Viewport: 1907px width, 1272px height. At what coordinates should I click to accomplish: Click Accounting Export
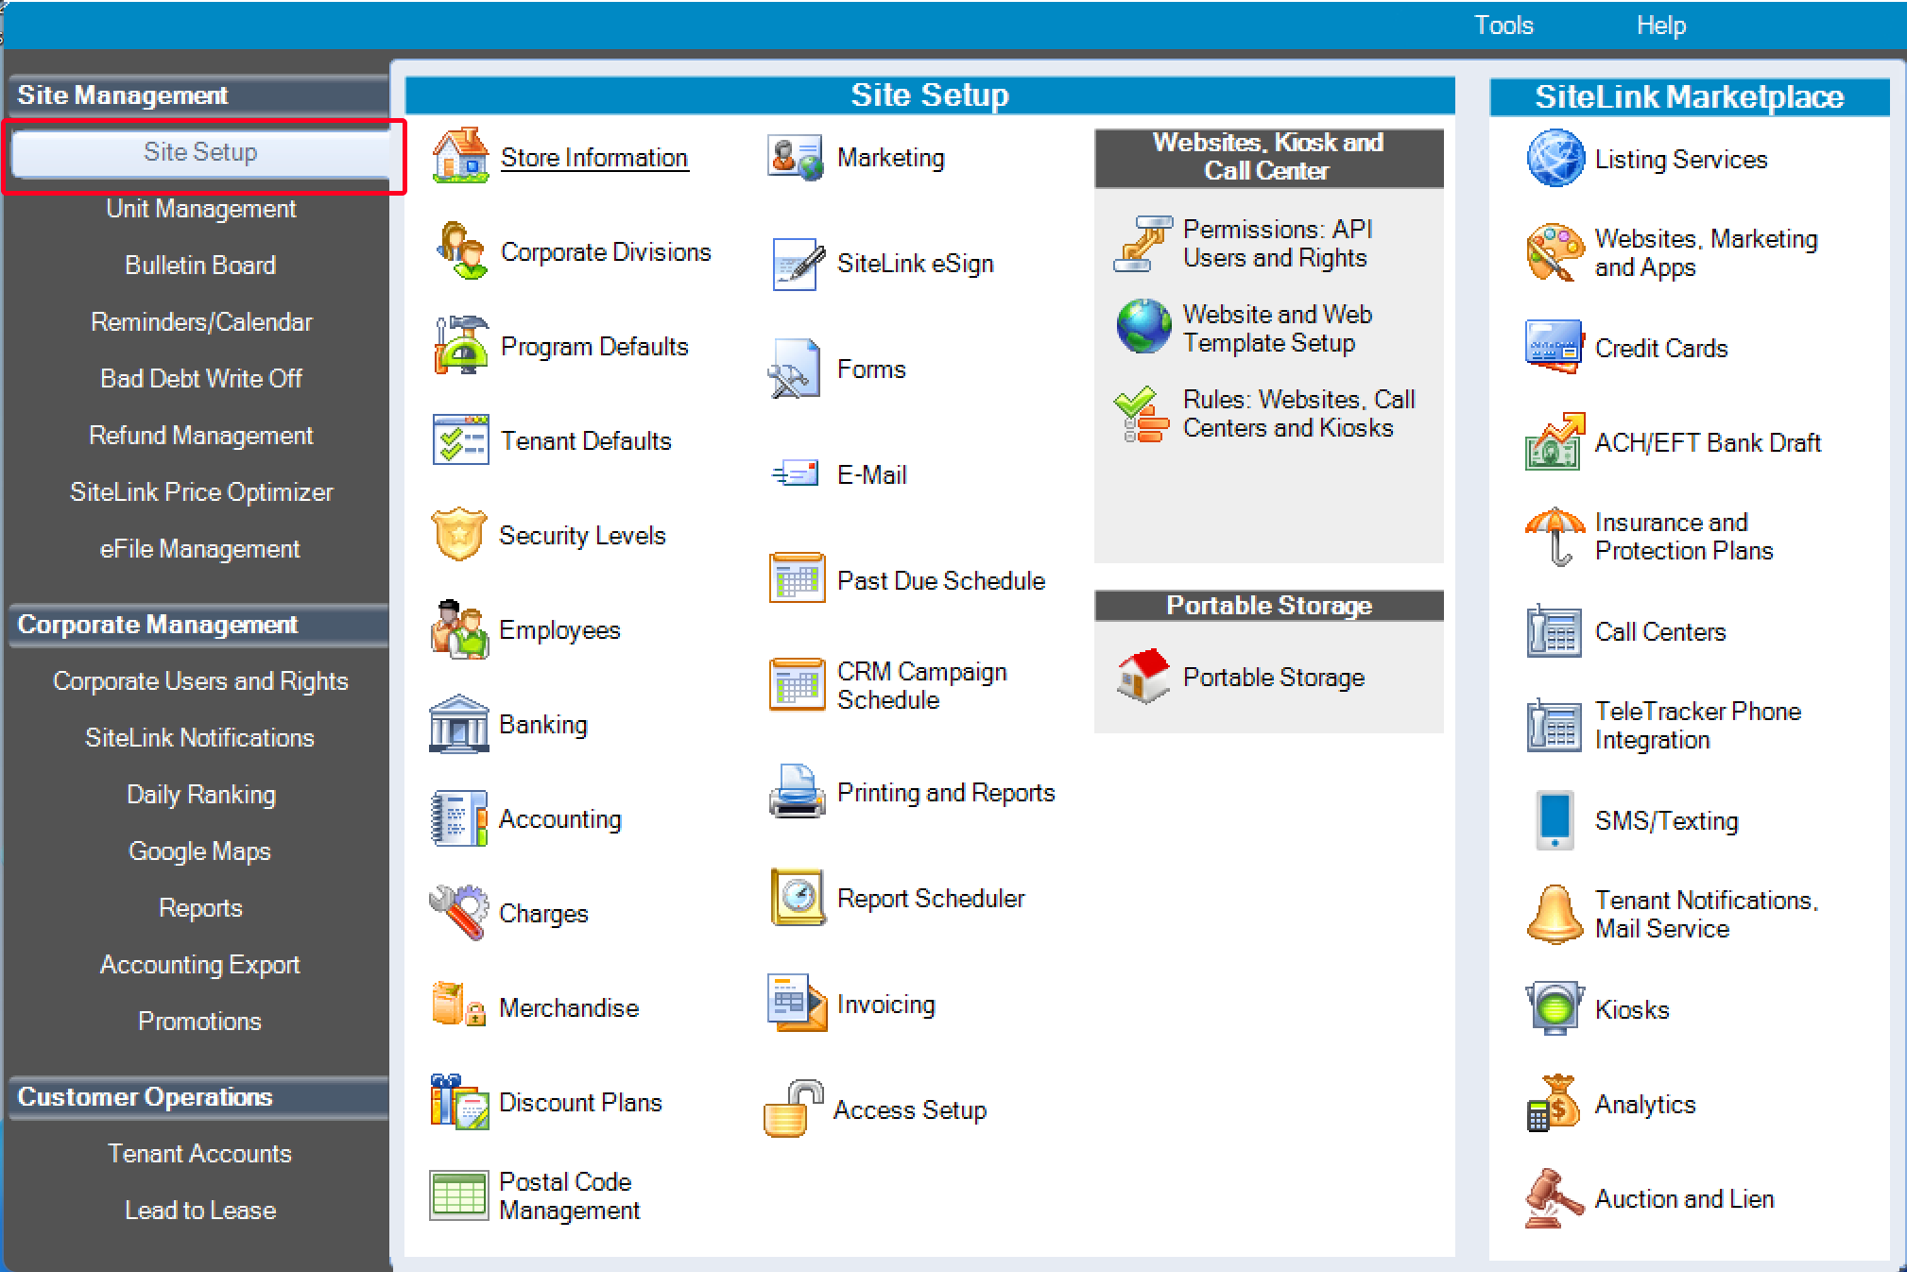tap(200, 965)
